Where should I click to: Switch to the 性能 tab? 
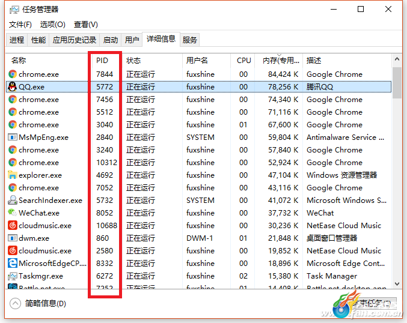click(38, 40)
